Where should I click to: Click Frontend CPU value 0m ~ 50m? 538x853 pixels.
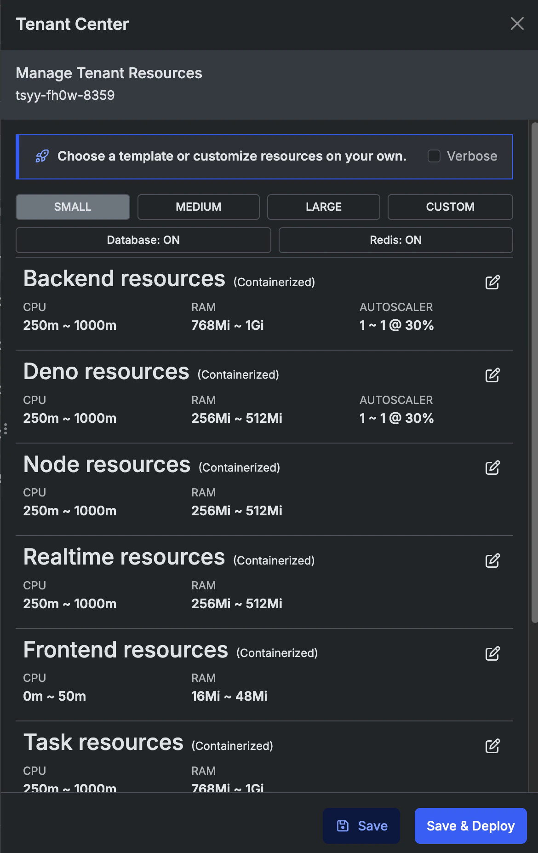[x=55, y=696]
